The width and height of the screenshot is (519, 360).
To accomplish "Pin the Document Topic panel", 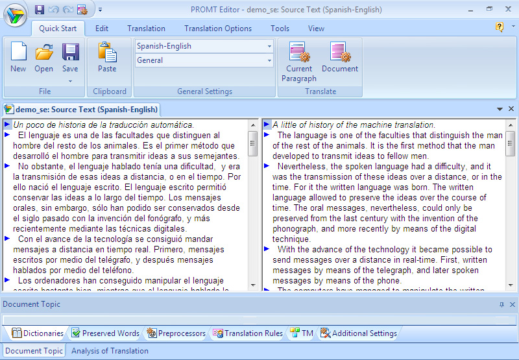I will coord(501,304).
